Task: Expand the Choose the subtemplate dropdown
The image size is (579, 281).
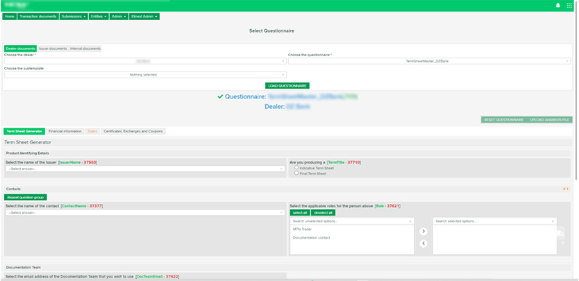Action: [144, 74]
